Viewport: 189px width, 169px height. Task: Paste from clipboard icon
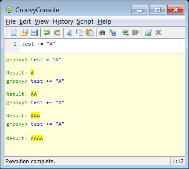click(90, 32)
